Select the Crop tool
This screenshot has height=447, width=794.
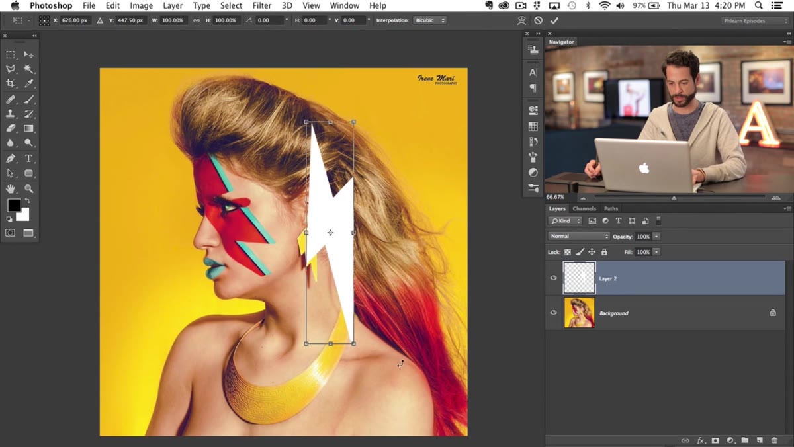pos(11,84)
